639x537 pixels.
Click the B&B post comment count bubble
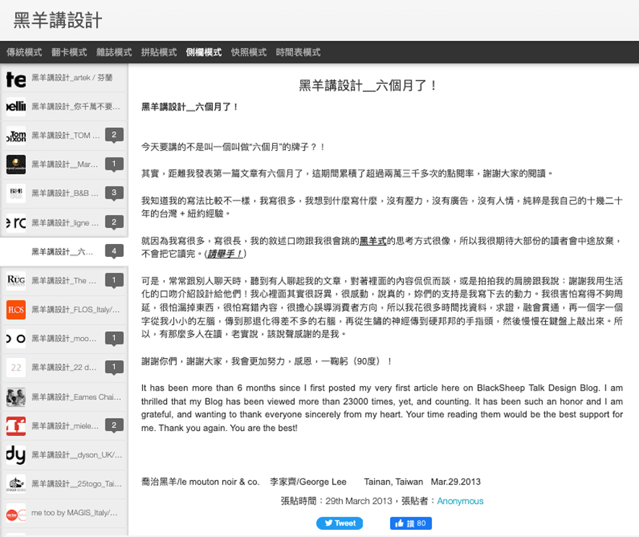(x=114, y=193)
